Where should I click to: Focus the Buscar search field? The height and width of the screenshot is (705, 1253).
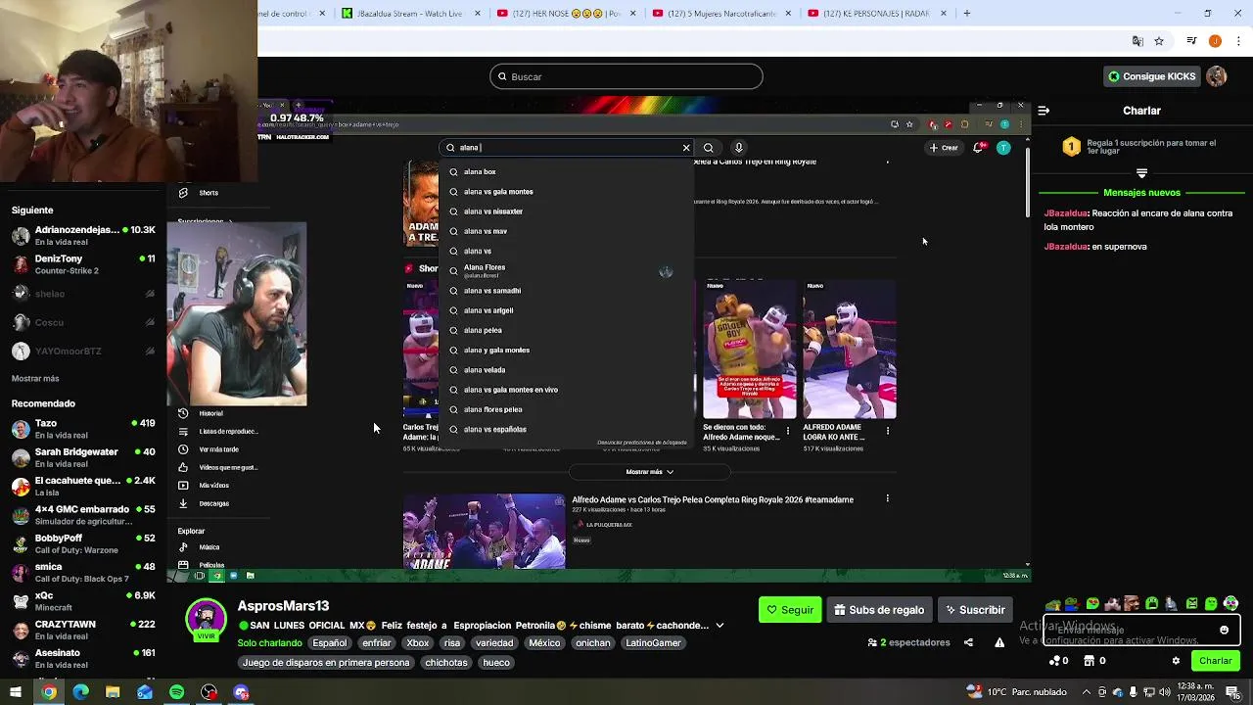pyautogui.click(x=626, y=76)
